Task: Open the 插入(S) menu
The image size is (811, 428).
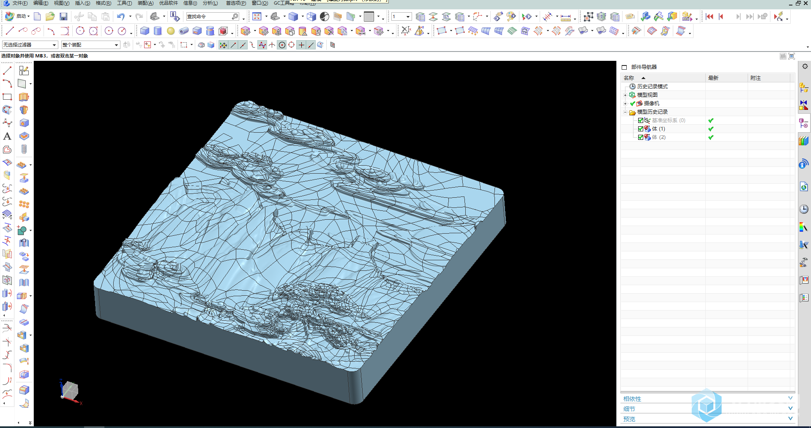Action: click(82, 3)
